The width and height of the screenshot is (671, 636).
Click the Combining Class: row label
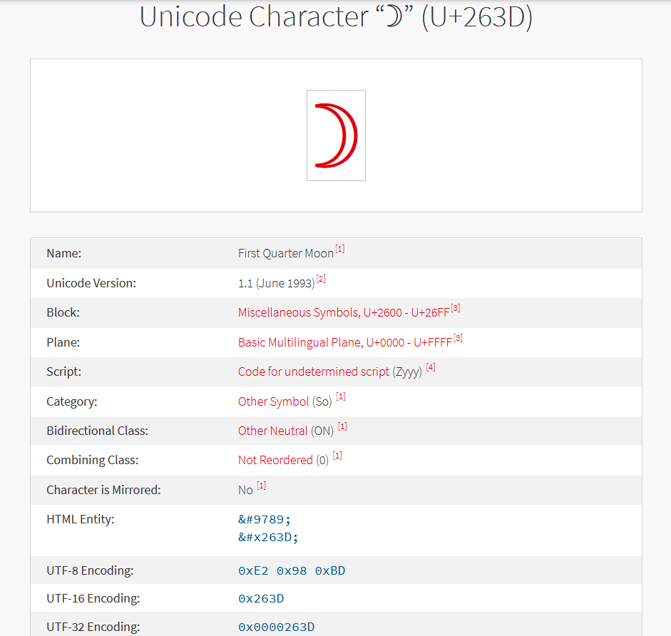(x=93, y=460)
